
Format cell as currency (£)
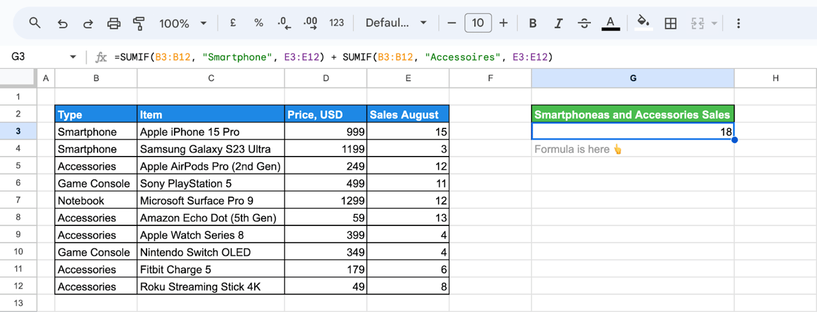click(x=233, y=23)
